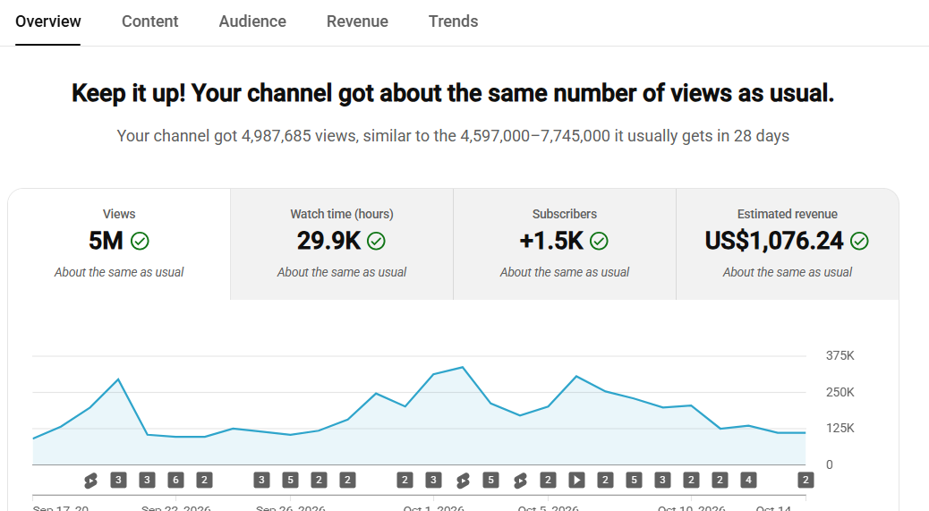929x511 pixels.
Task: Open the Shorts marker just left of Oct 5's badge
Action: tap(520, 481)
